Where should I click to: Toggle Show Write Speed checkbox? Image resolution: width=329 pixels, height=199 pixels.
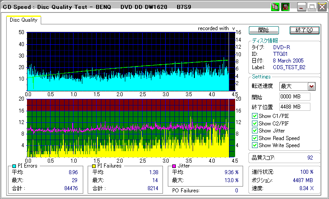(255, 145)
